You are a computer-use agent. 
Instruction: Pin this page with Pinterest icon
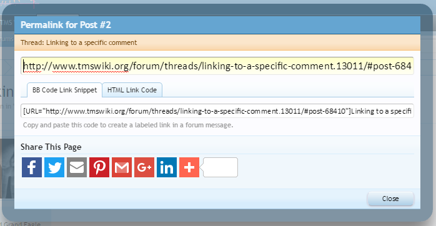(99, 167)
